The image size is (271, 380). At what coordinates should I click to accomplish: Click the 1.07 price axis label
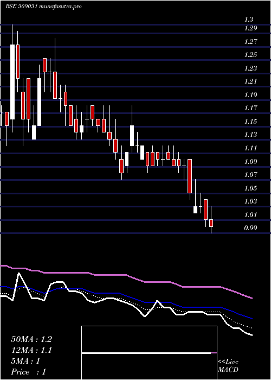(250, 175)
